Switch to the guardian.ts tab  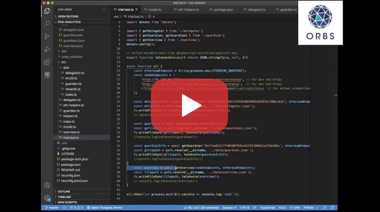pyautogui.click(x=286, y=10)
